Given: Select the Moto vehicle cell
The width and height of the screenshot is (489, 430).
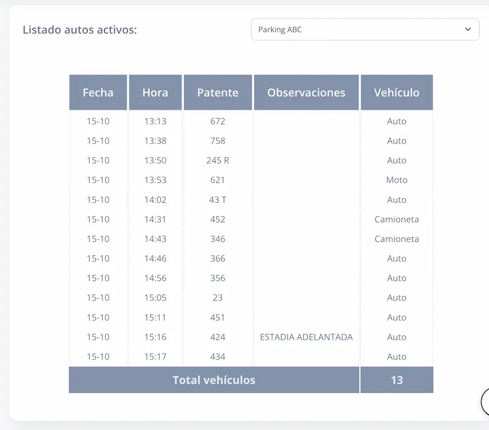Looking at the screenshot, I should pos(397,180).
